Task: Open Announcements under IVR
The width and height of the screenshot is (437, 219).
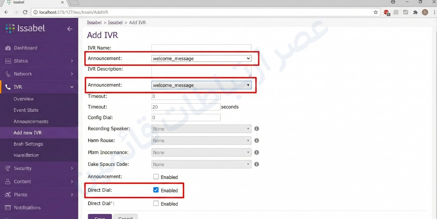Action: [x=31, y=122]
